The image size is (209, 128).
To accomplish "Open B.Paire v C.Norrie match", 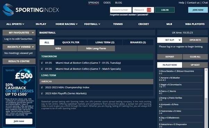I will tap(181, 92).
